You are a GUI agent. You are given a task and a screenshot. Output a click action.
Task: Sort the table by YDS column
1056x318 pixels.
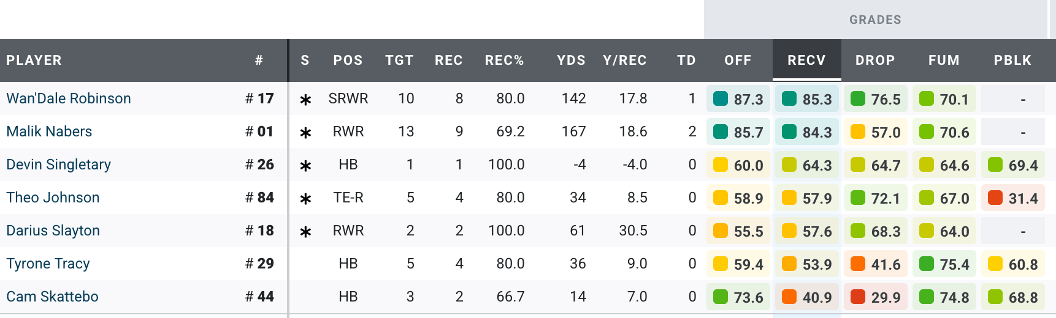(x=571, y=60)
